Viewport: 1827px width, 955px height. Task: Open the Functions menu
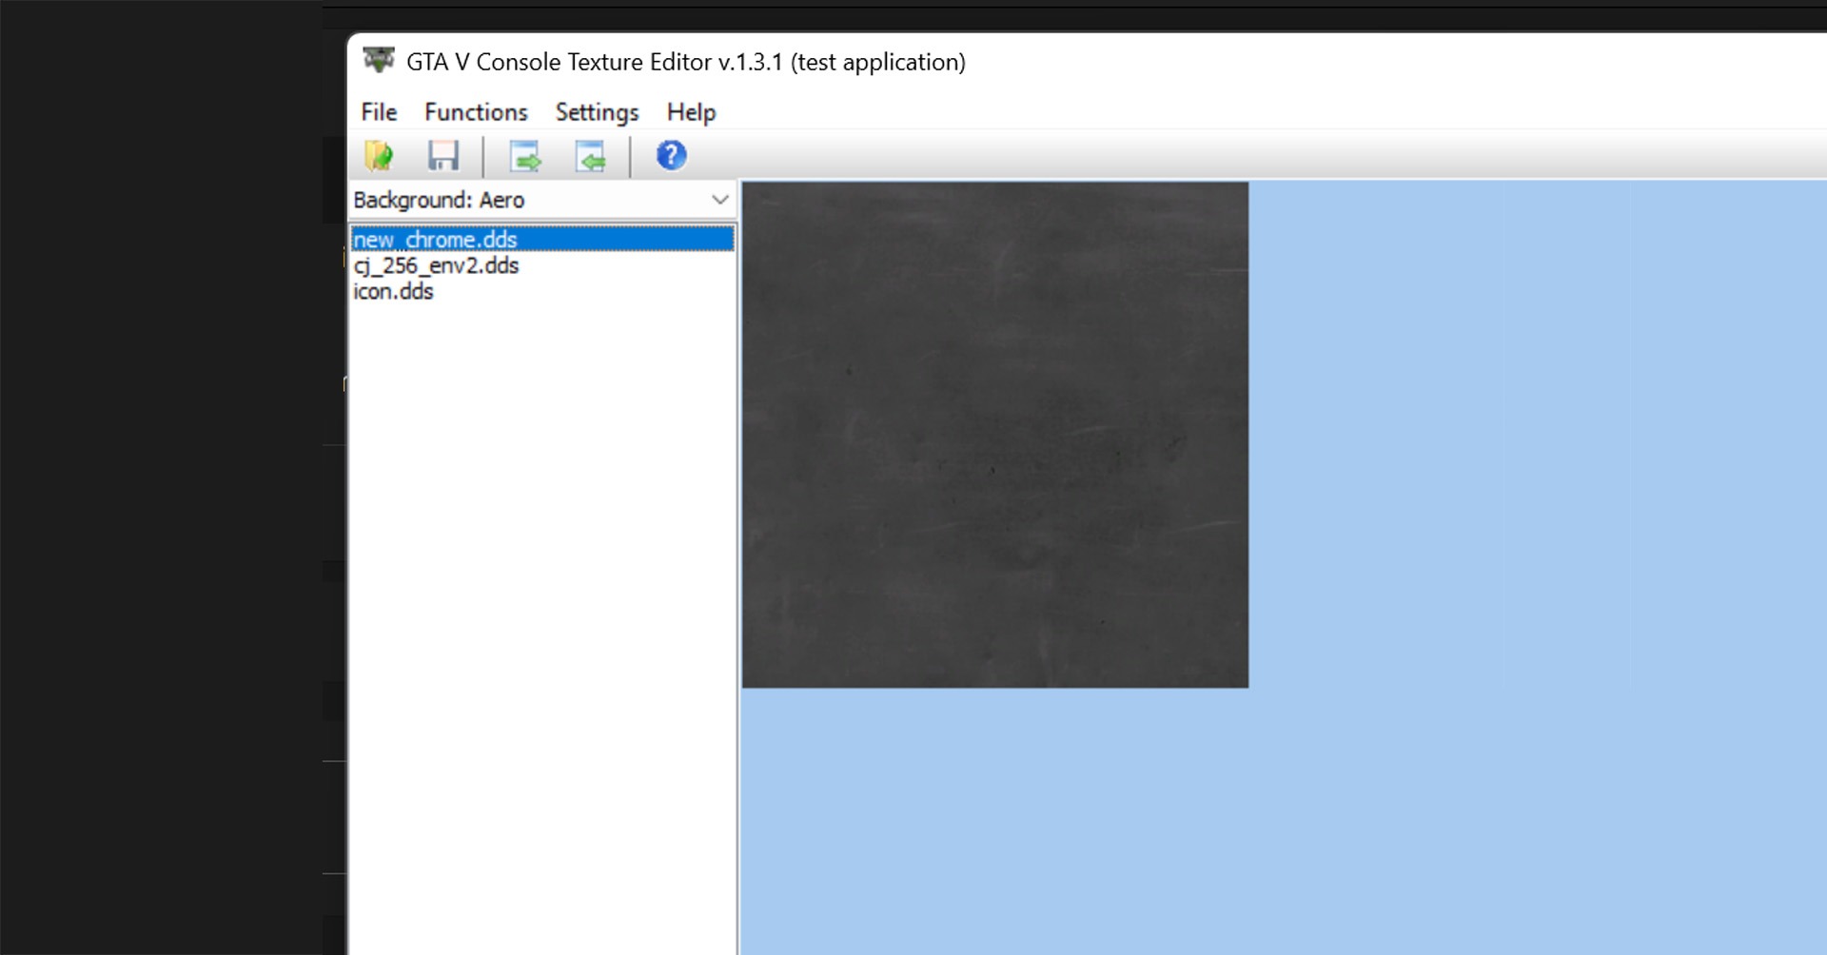(476, 112)
